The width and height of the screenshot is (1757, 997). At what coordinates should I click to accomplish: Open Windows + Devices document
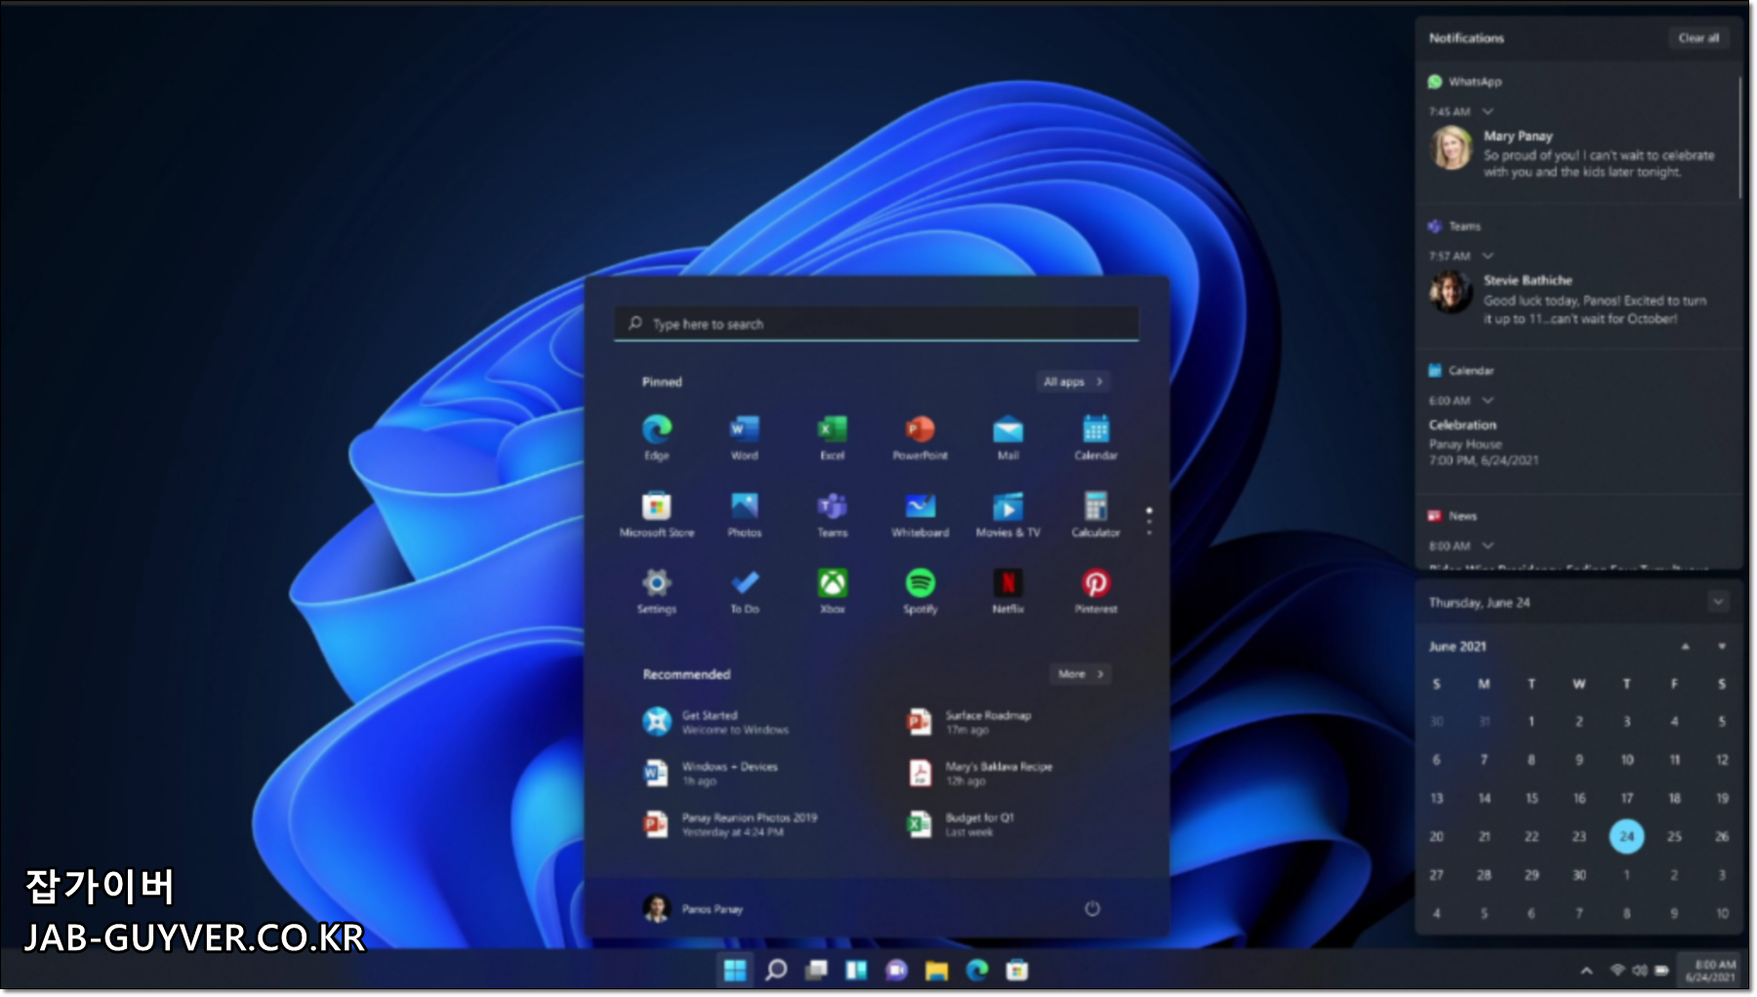click(711, 774)
